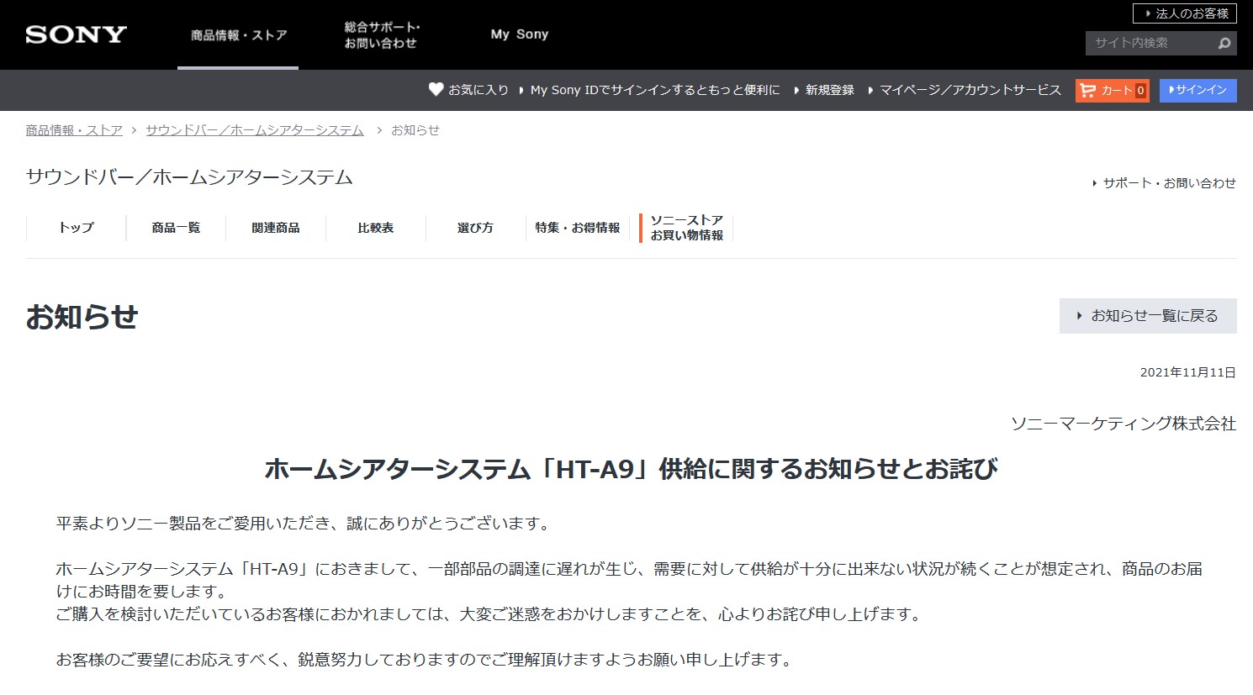Screen dimensions: 1253x695
Task: Select 特集・お得情報 navigation item
Action: [578, 228]
